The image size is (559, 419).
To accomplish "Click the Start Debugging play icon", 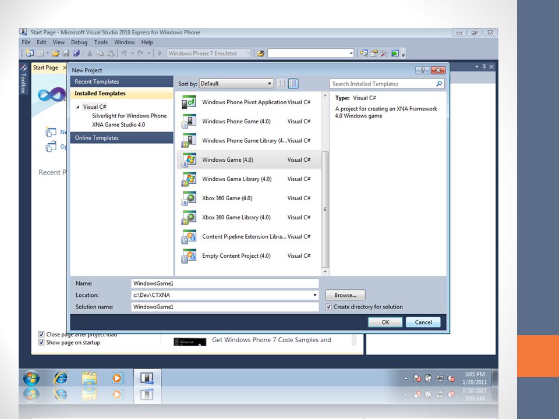I will [160, 54].
